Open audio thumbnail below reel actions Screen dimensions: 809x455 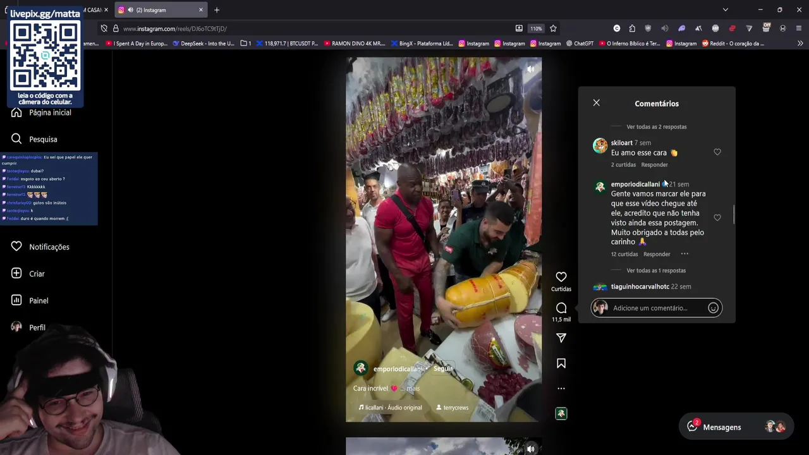click(561, 414)
